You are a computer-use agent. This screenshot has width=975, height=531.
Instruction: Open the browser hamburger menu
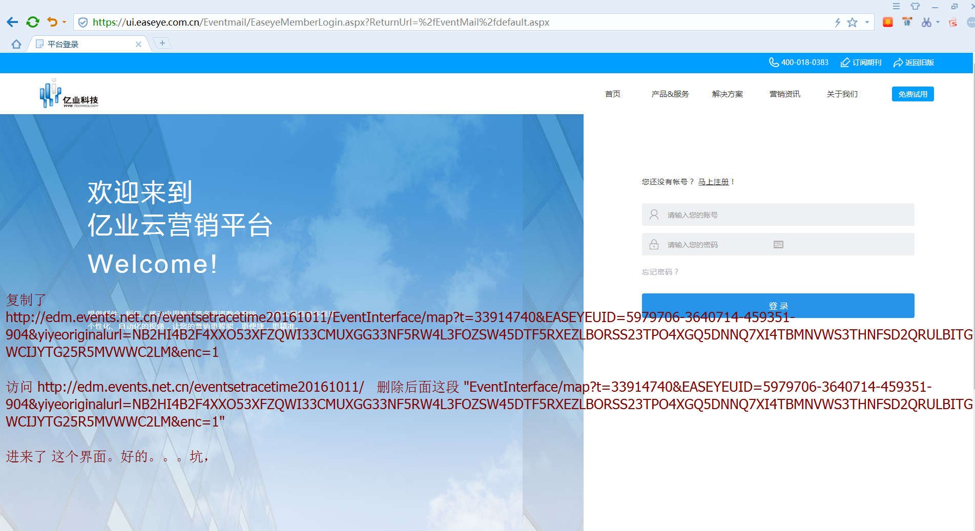[x=896, y=6]
